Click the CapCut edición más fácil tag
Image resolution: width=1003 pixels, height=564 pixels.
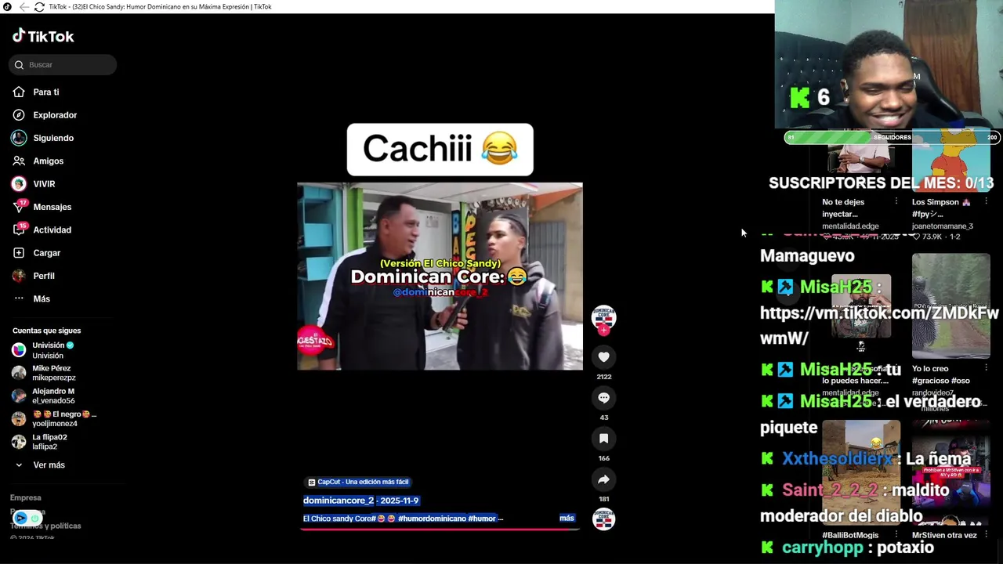click(x=358, y=482)
